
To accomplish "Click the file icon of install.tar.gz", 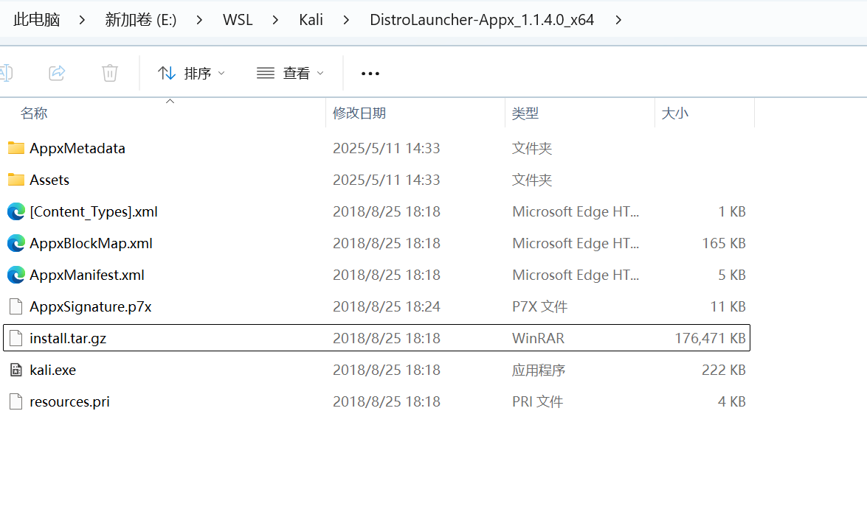I will click(16, 338).
